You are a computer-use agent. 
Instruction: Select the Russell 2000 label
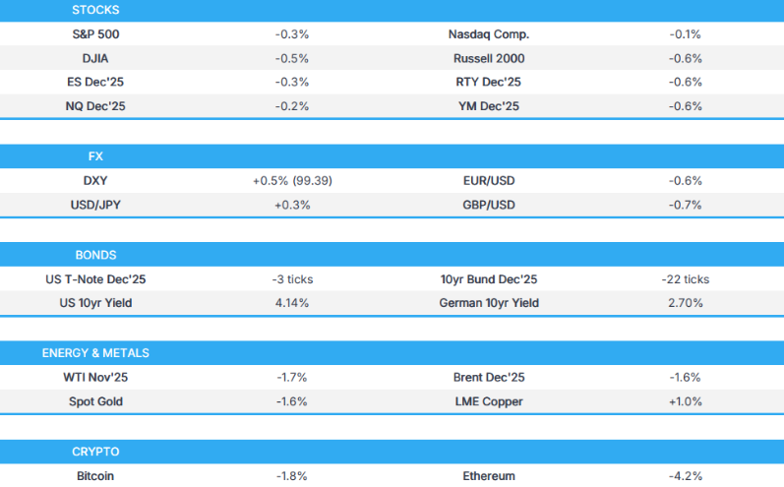pyautogui.click(x=488, y=58)
